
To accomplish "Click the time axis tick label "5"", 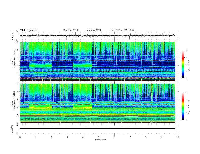I will (x=99, y=137).
